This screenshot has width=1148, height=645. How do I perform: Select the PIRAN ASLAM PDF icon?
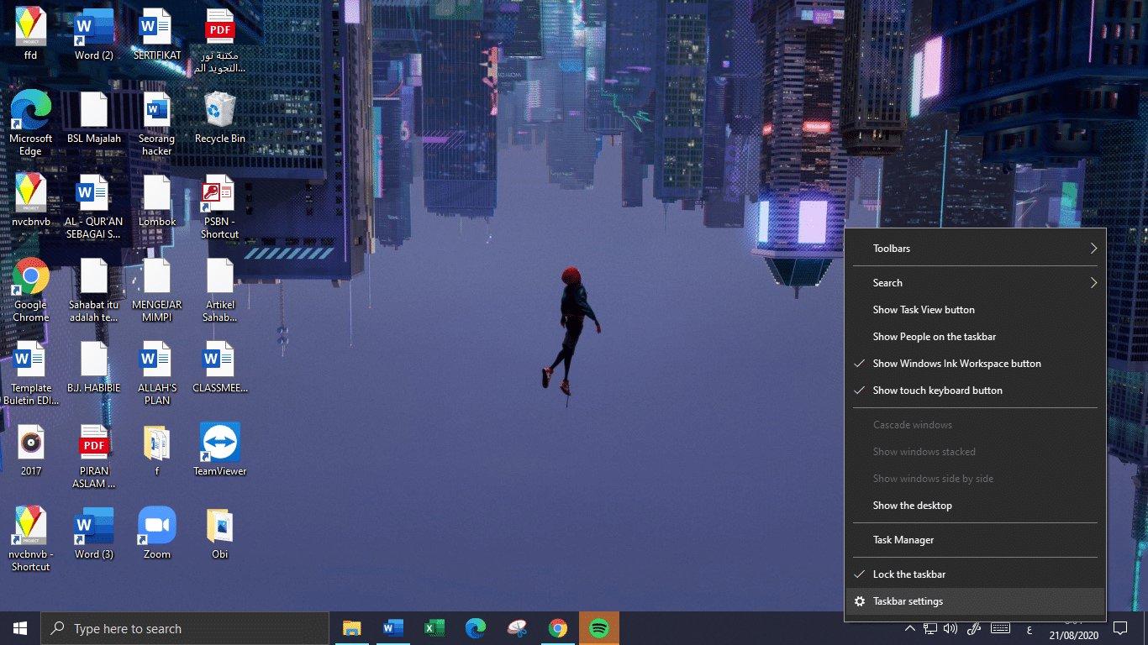point(94,456)
